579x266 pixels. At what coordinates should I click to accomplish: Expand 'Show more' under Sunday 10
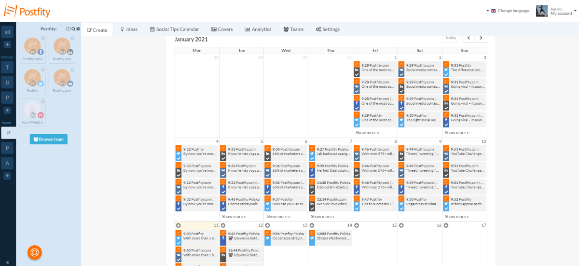point(456,216)
